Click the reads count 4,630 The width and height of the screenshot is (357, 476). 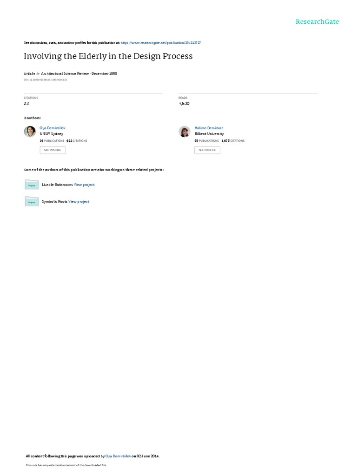point(184,104)
